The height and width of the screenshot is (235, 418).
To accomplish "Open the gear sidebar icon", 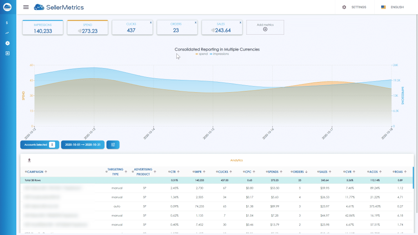I will [7, 43].
